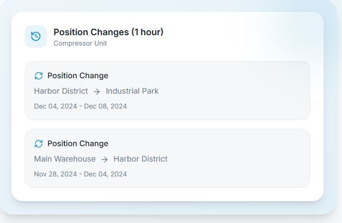Click the "Dec 08, 2024" end date
The width and height of the screenshot is (342, 223).
[106, 106]
